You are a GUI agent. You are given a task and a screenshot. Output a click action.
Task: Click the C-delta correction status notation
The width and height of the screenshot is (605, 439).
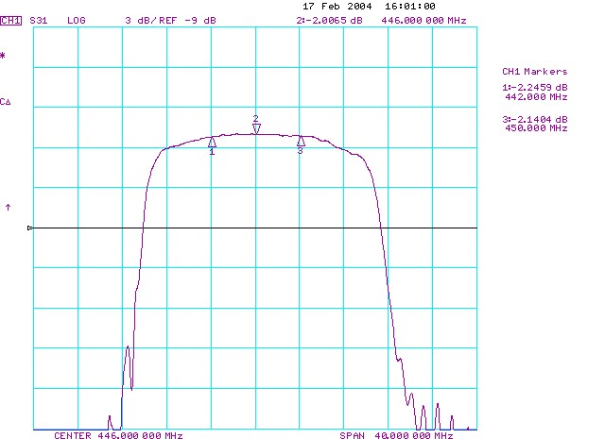pos(6,102)
